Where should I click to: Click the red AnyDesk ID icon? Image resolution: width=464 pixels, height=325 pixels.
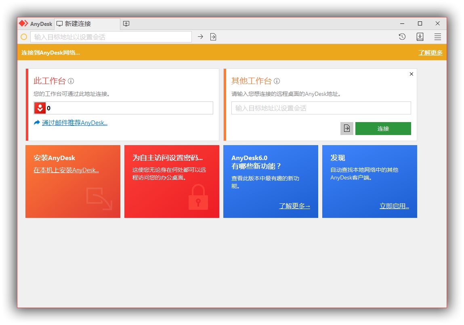(40, 108)
